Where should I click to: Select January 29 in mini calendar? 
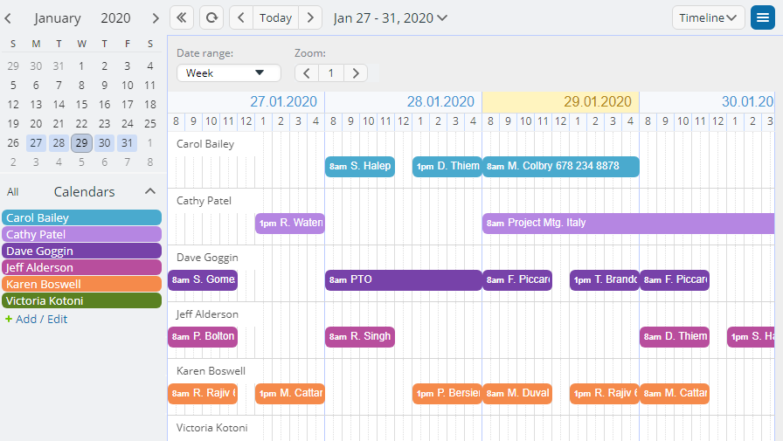pyautogui.click(x=81, y=143)
